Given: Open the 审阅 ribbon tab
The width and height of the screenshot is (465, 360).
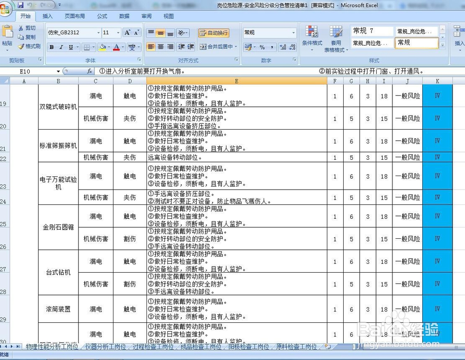Looking at the screenshot, I should pyautogui.click(x=146, y=16).
